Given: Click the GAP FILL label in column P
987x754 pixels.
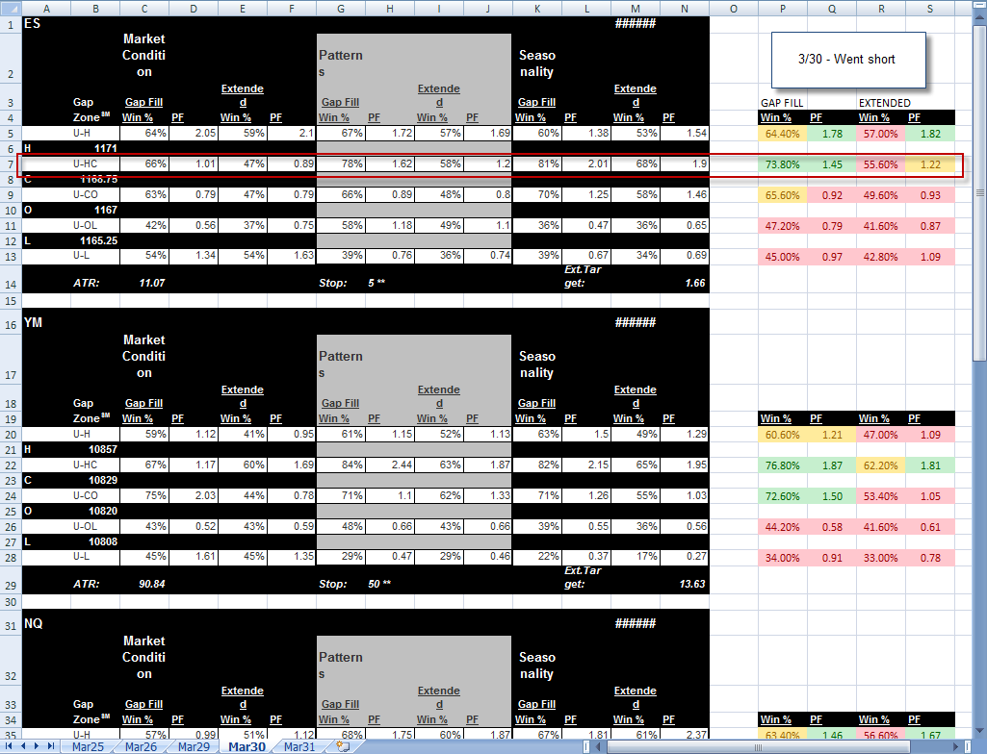Looking at the screenshot, I should tap(782, 103).
